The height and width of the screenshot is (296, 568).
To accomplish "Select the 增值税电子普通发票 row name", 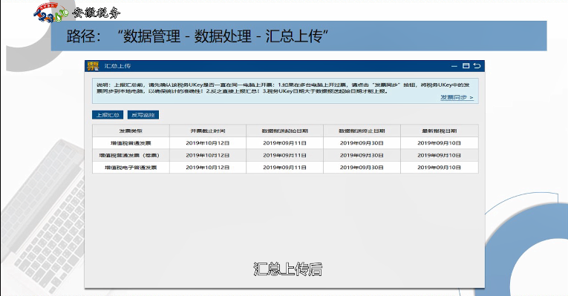I will pos(131,168).
